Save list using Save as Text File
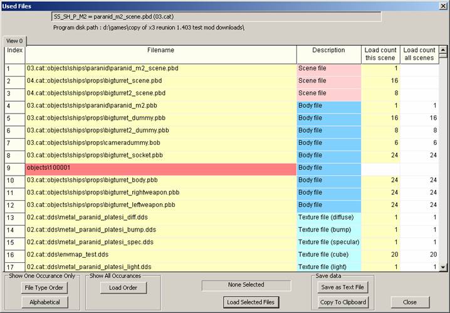The height and width of the screenshot is (313, 450). pos(343,287)
